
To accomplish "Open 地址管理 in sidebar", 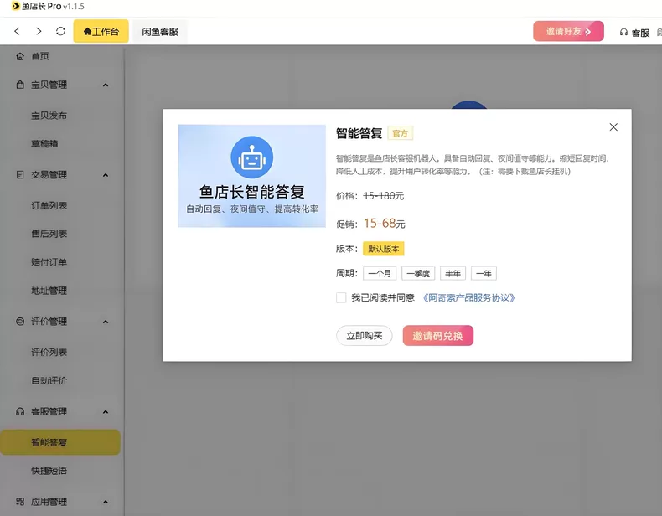I will point(49,291).
